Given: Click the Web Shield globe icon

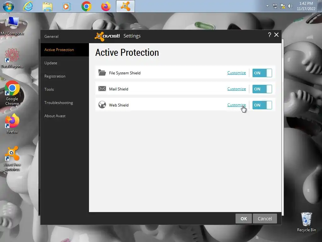Looking at the screenshot, I should (102, 105).
